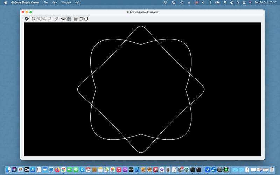The height and width of the screenshot is (175, 280).
Task: Select the zoom in magnifier tool
Action: click(39, 19)
